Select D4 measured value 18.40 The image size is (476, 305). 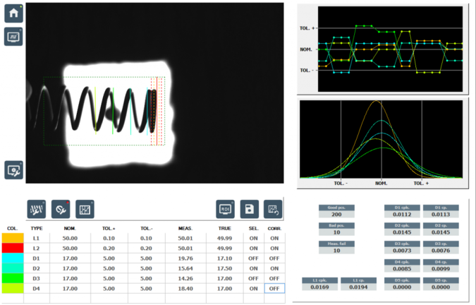tap(185, 288)
